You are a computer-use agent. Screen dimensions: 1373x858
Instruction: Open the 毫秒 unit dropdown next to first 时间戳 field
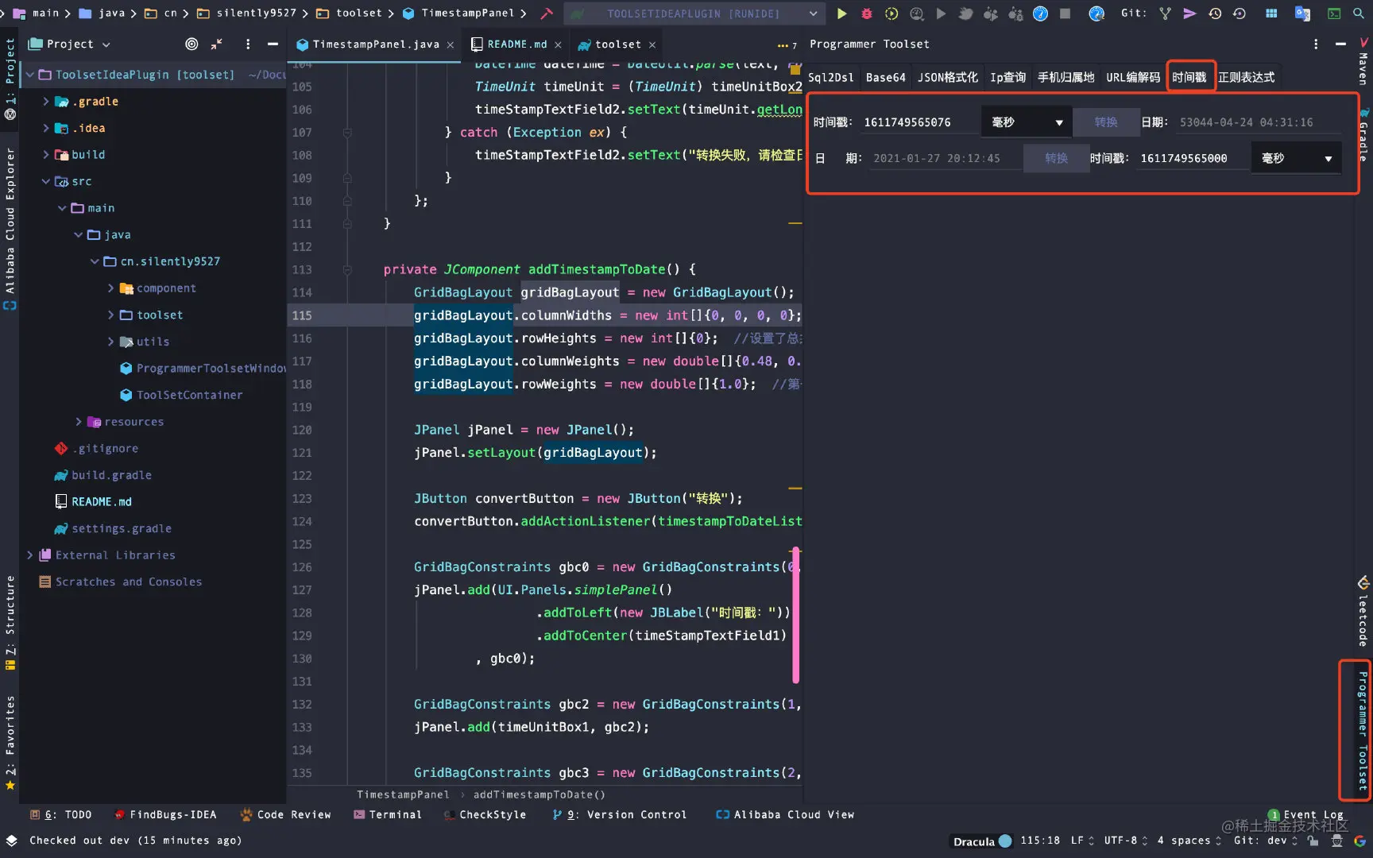(1027, 122)
